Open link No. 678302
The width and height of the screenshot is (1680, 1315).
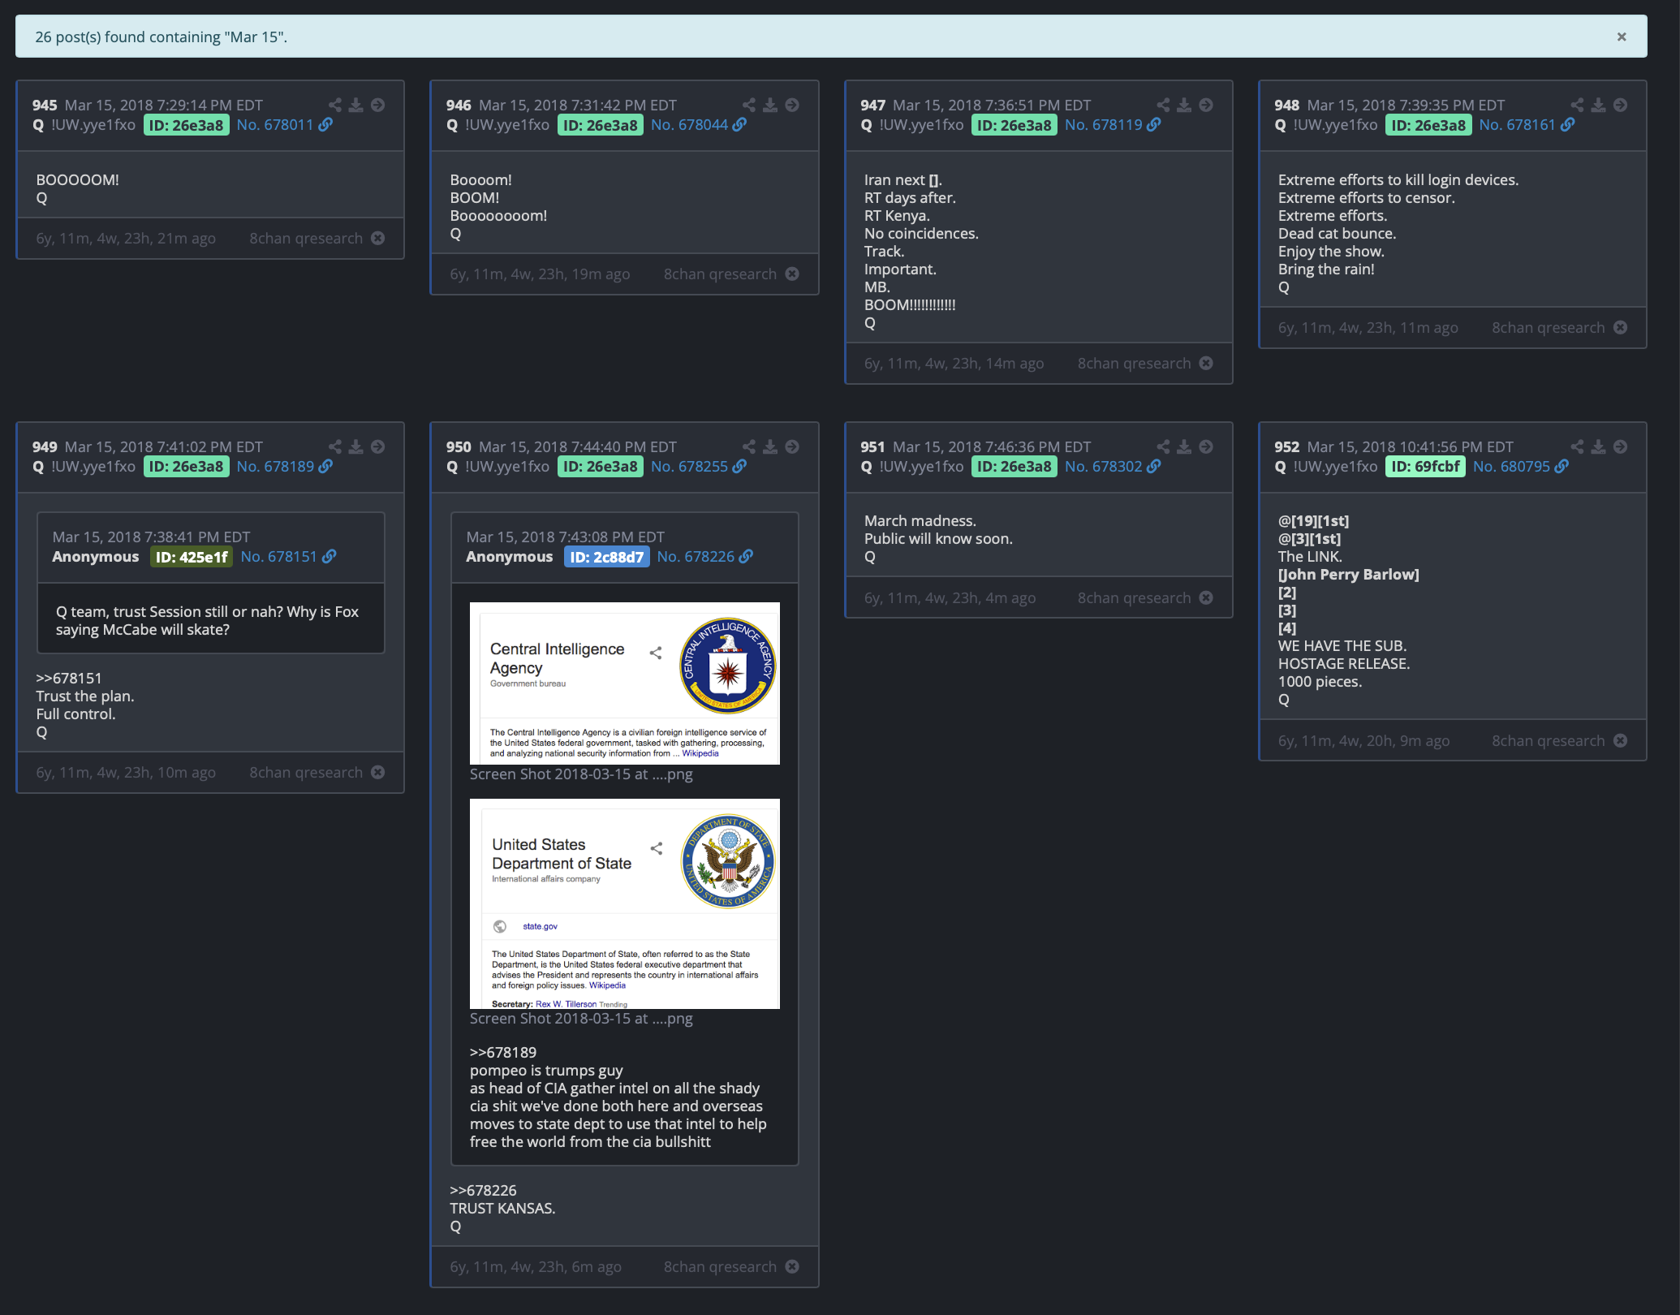(1113, 467)
